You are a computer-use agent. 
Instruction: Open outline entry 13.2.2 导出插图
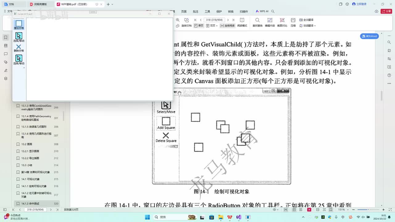(x=37, y=158)
